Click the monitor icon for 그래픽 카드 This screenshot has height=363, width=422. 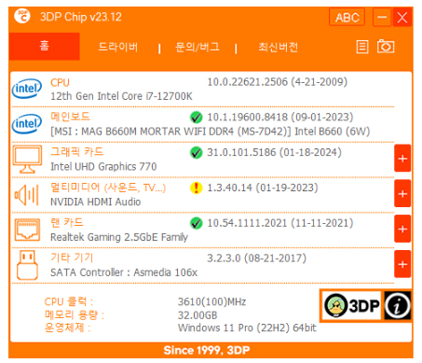pos(27,160)
